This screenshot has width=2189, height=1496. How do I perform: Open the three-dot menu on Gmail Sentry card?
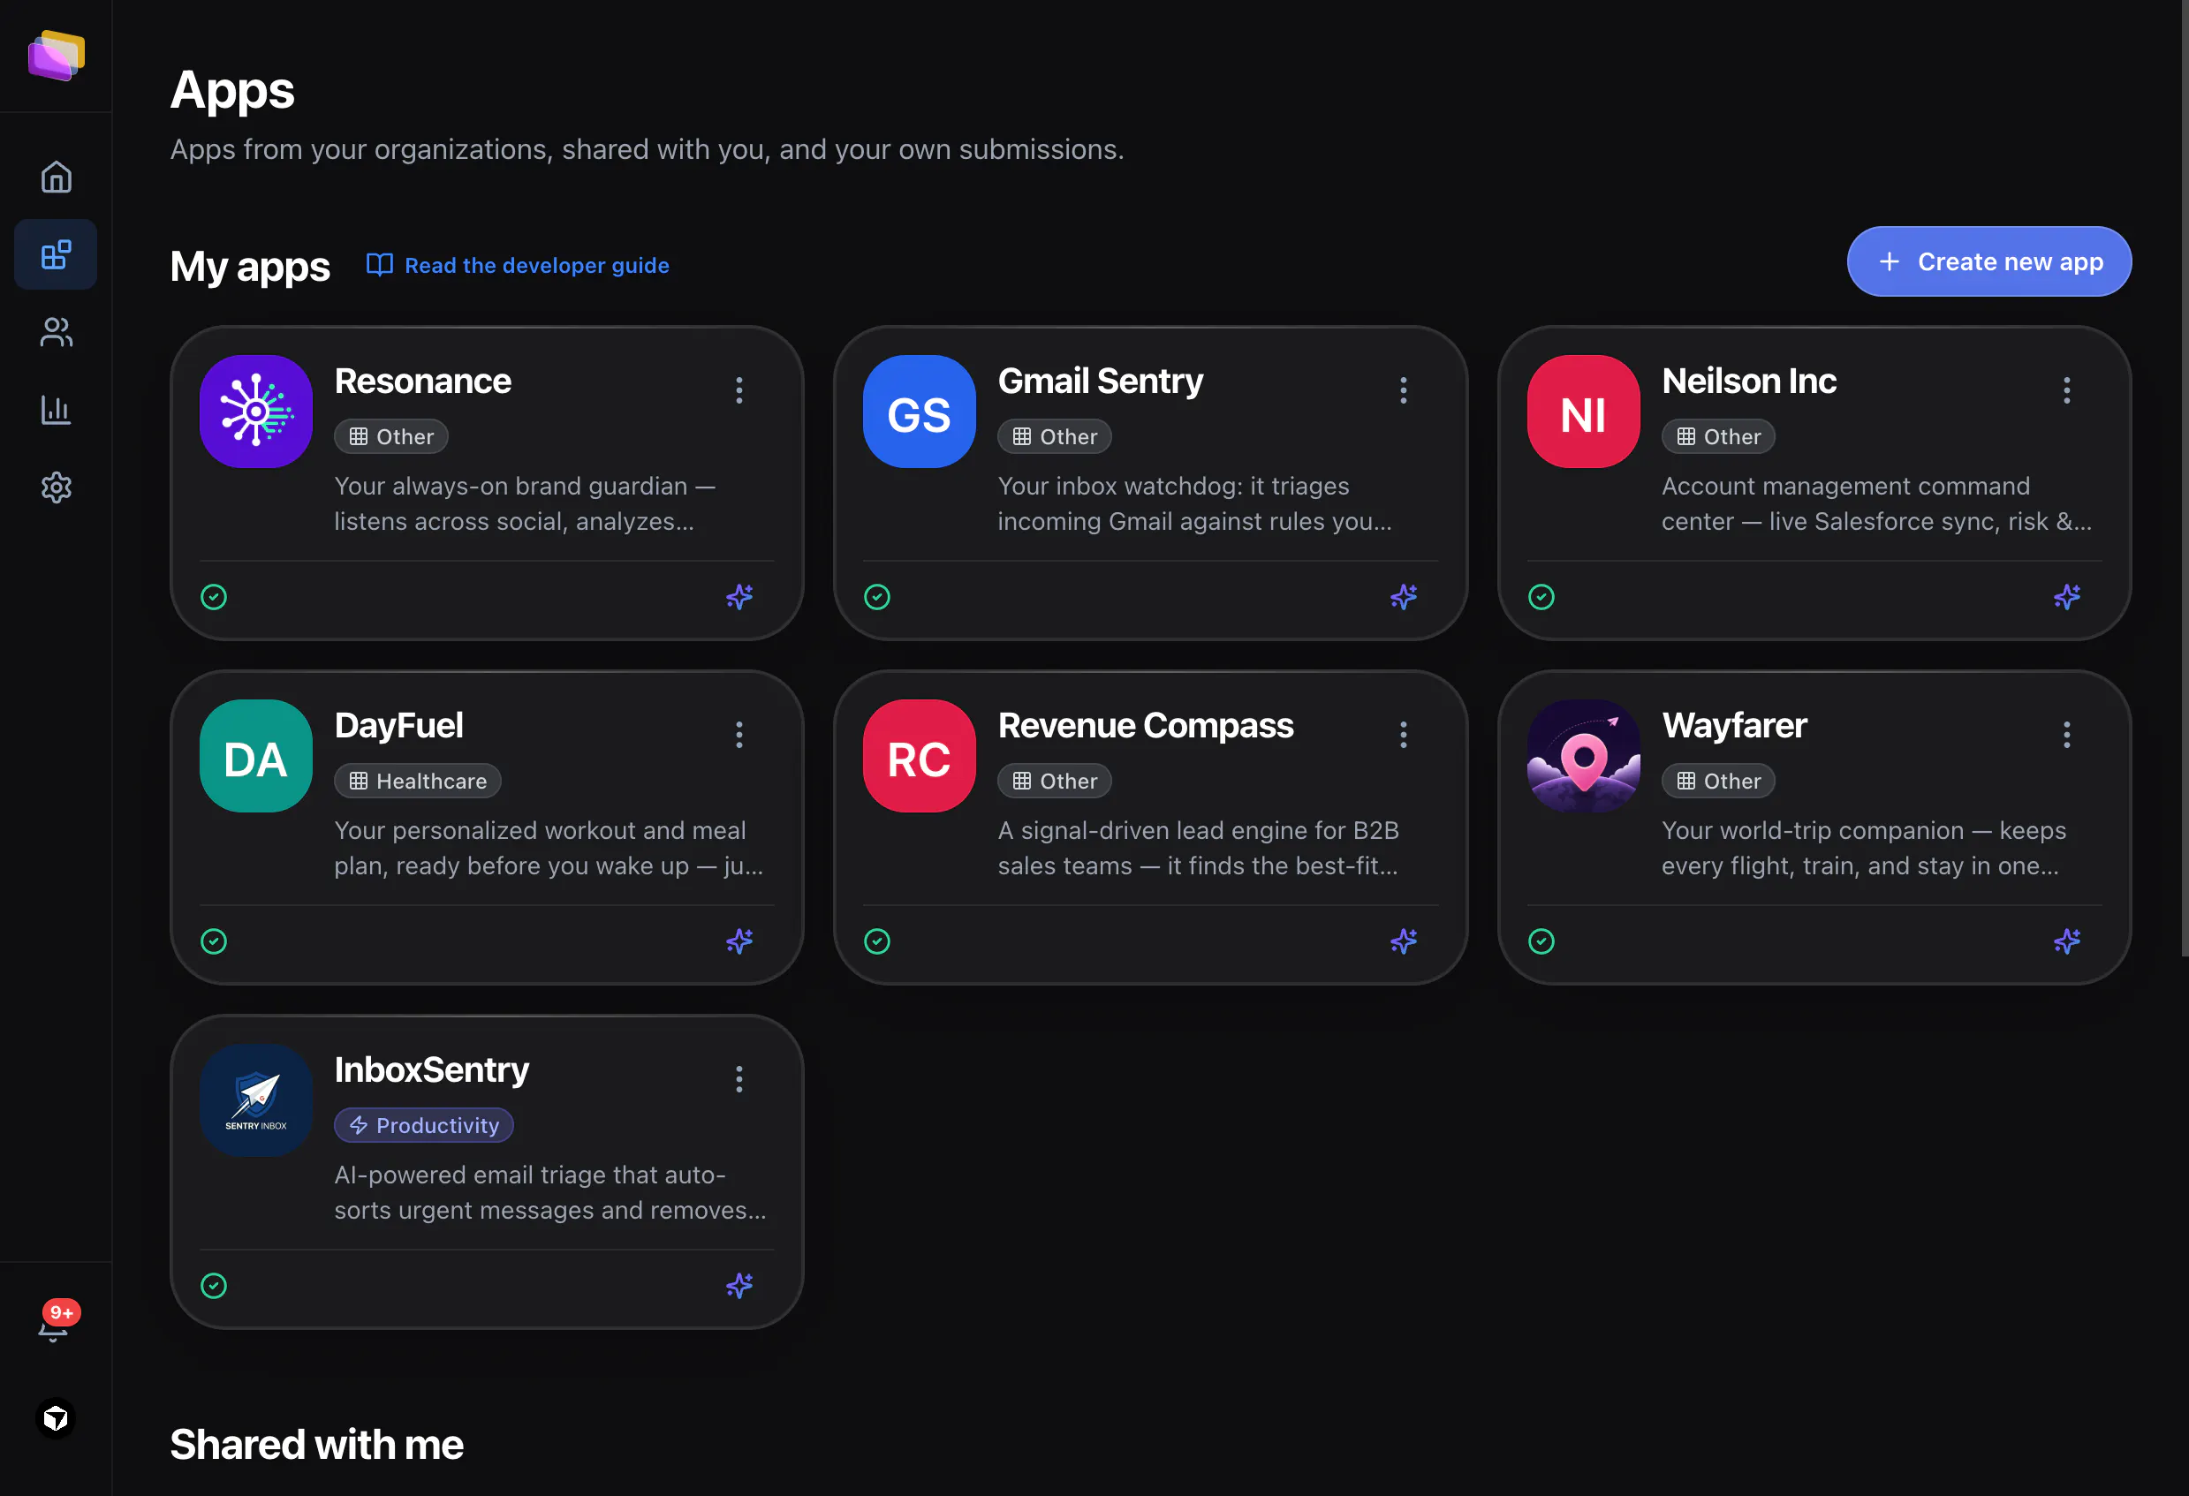pyautogui.click(x=1404, y=389)
